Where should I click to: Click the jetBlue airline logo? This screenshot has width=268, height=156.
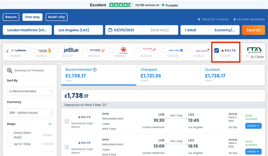[x=71, y=50]
